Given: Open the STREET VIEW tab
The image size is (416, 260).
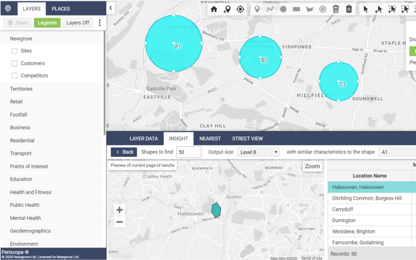Looking at the screenshot, I should tap(248, 139).
